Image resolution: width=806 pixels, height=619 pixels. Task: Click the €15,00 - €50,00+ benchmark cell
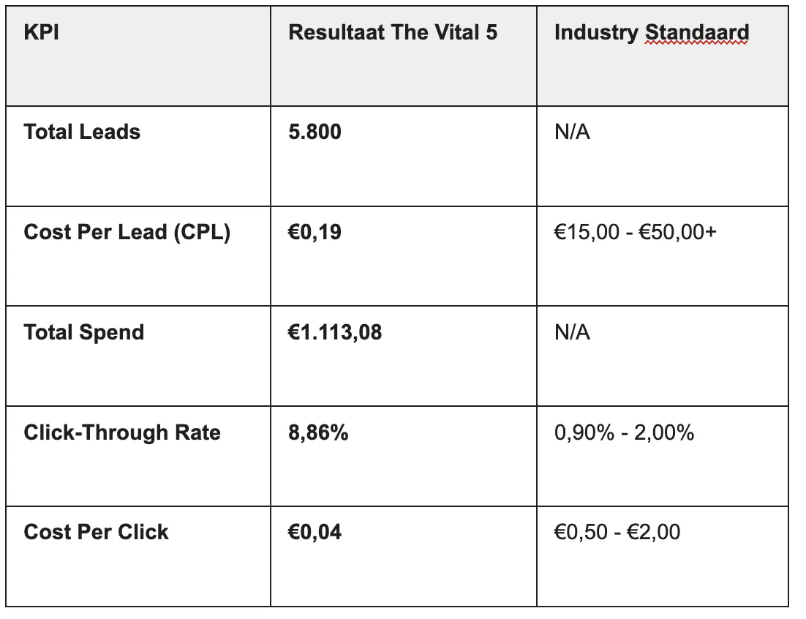coord(663,257)
